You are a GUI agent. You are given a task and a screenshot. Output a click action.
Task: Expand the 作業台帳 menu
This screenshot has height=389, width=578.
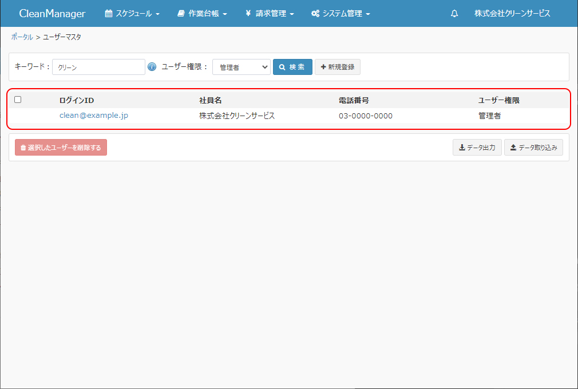(x=202, y=14)
